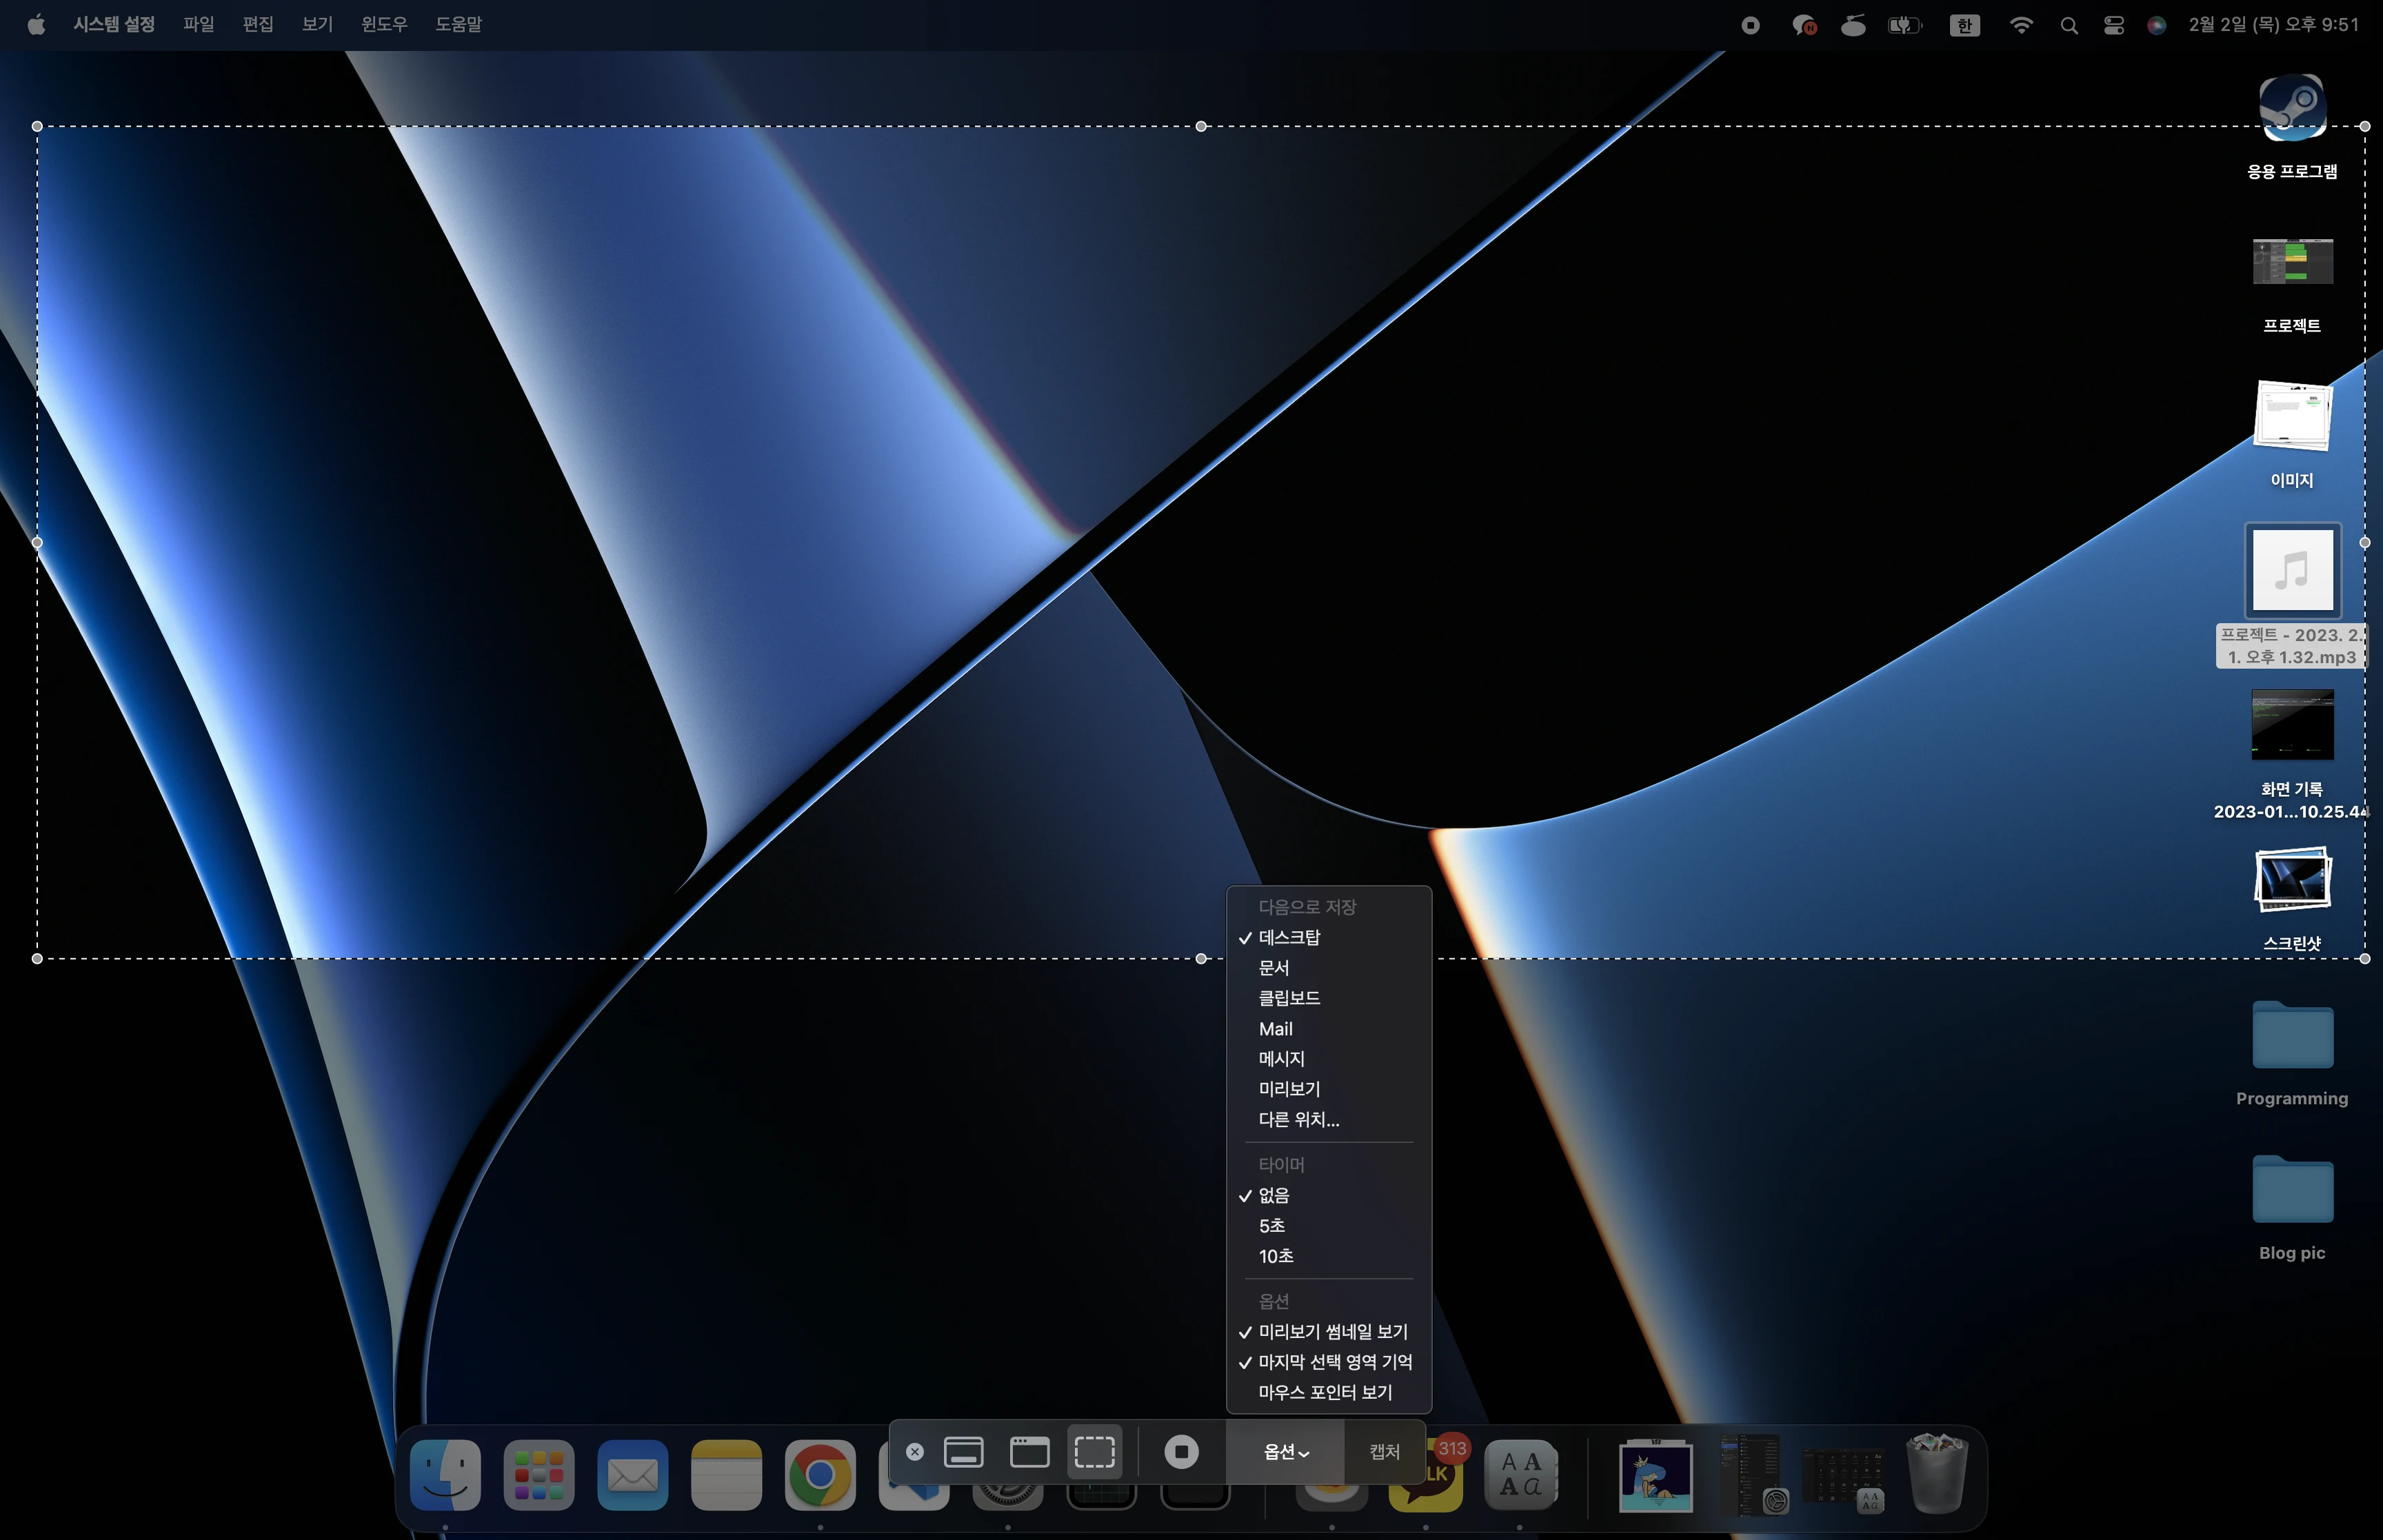Open the chat bubble status icon in menu bar
This screenshot has width=2383, height=1540.
pos(1804,25)
